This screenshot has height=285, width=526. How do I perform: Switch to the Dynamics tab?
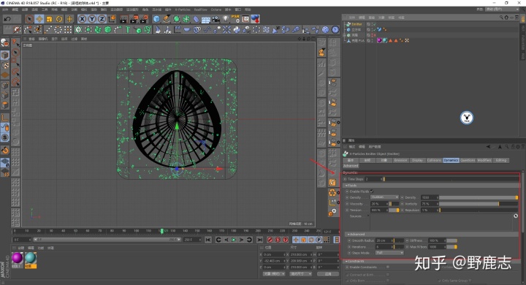451,160
